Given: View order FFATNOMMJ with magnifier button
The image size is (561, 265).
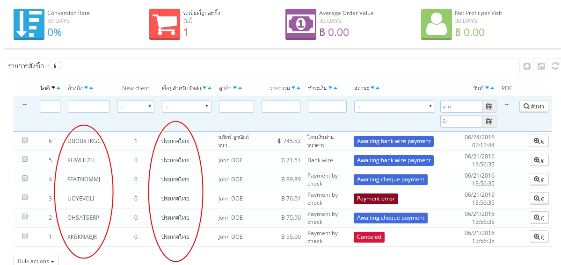Looking at the screenshot, I should click(x=539, y=179).
